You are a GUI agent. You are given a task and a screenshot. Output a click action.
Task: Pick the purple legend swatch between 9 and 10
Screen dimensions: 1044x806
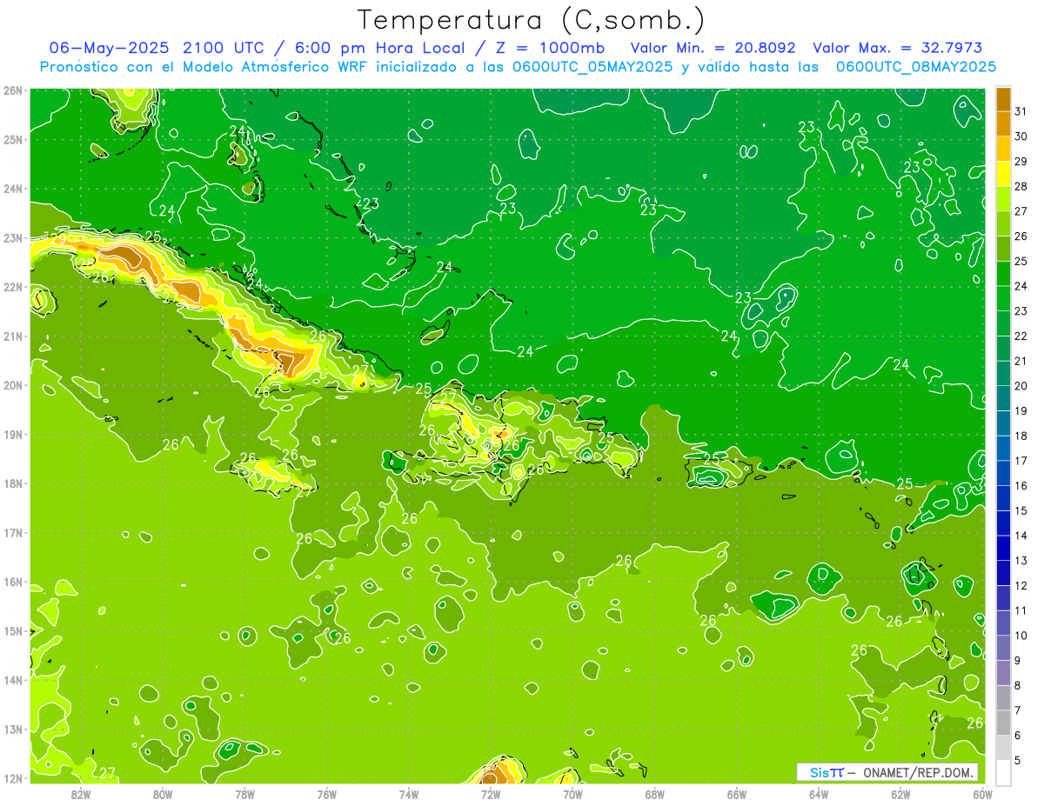[1003, 648]
